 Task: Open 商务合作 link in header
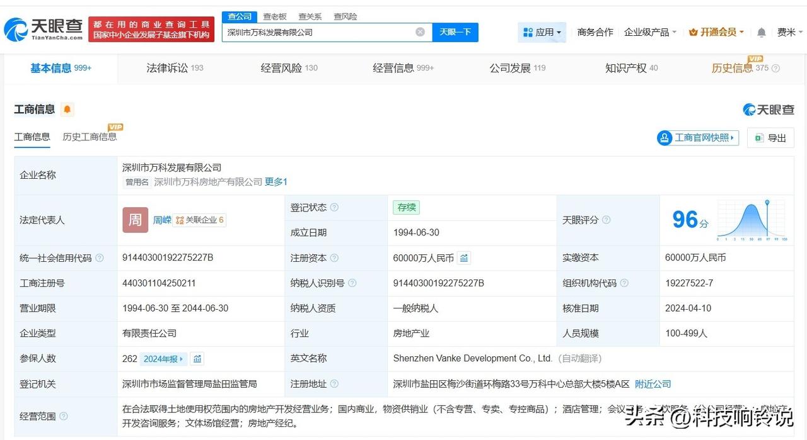click(x=595, y=32)
